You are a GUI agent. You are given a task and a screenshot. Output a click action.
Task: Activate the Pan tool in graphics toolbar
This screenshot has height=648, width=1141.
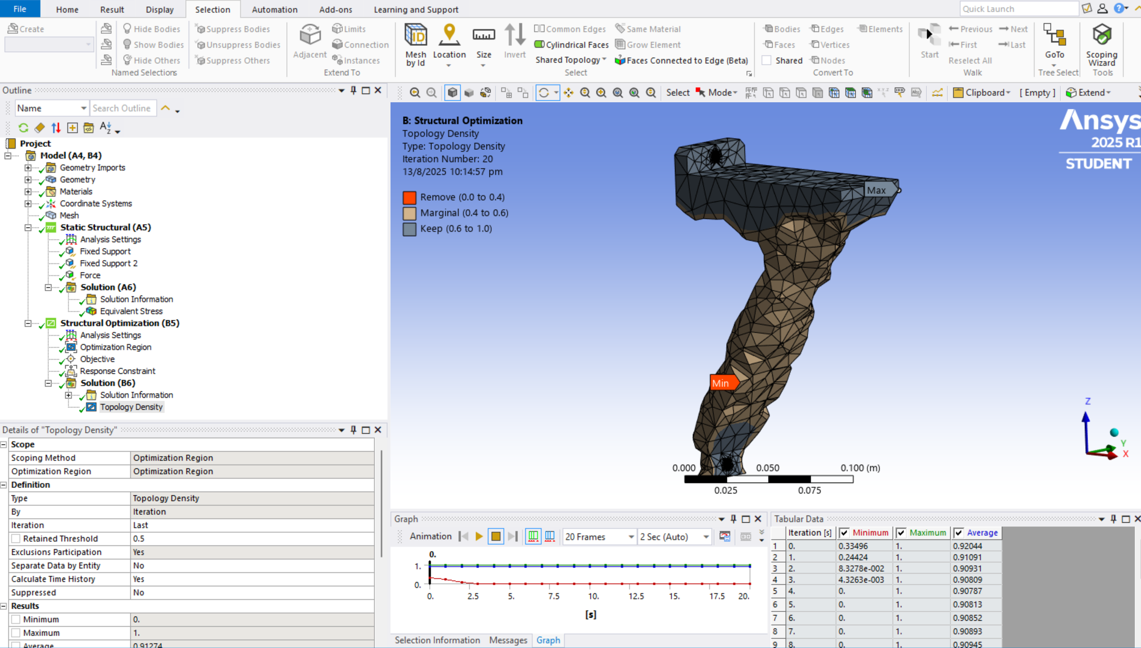[x=568, y=92]
